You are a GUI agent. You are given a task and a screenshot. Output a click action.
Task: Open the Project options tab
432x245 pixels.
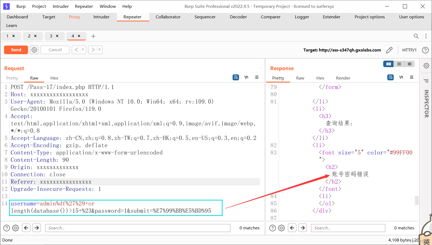[369, 17]
